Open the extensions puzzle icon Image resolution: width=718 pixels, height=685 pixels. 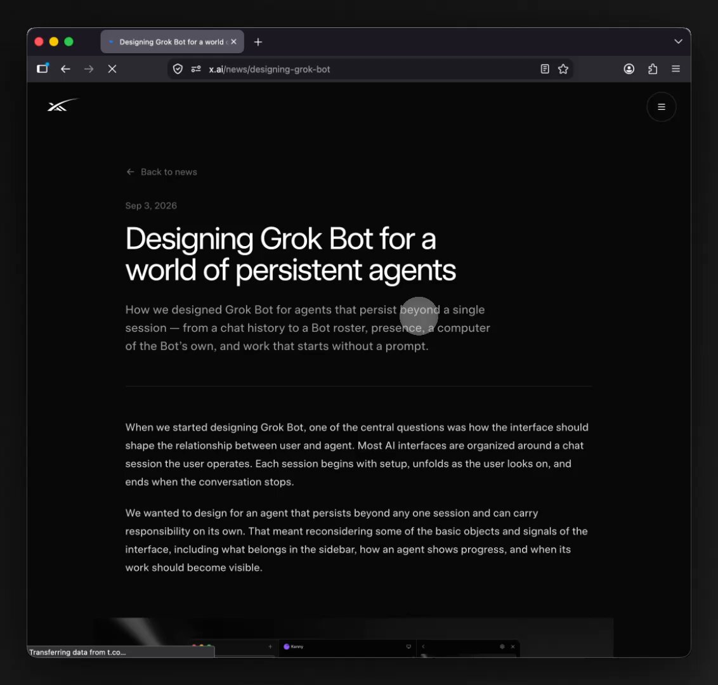pos(653,68)
